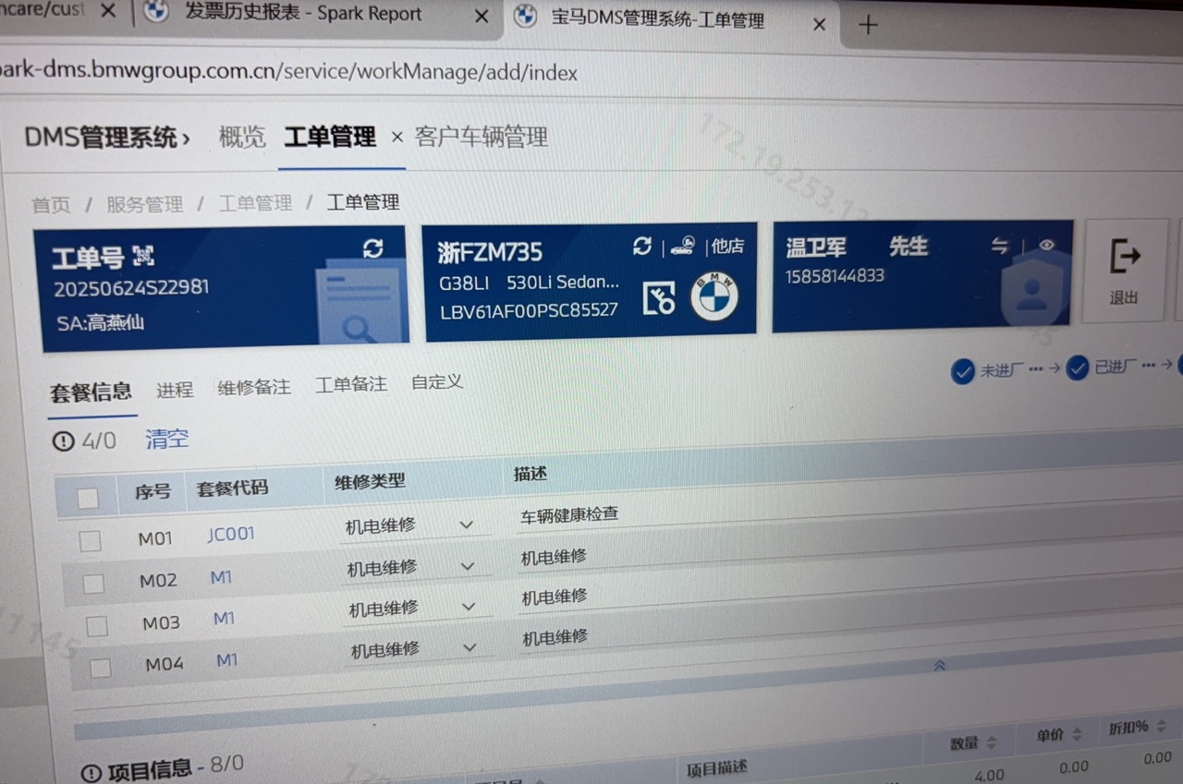
Task: Click the VIN LBV61AF00PSC85527
Action: [x=529, y=310]
